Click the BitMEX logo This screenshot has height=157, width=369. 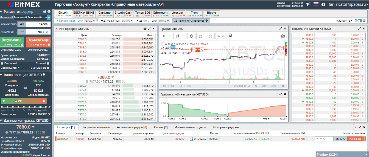click(24, 4)
